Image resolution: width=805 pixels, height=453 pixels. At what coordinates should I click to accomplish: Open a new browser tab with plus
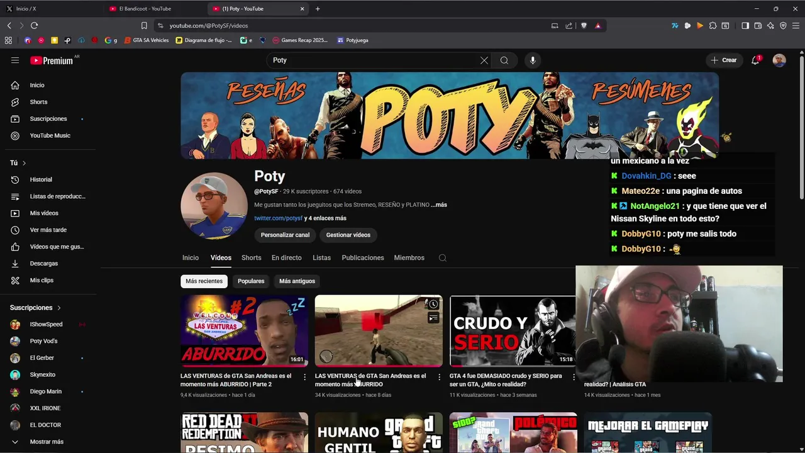pyautogui.click(x=318, y=9)
